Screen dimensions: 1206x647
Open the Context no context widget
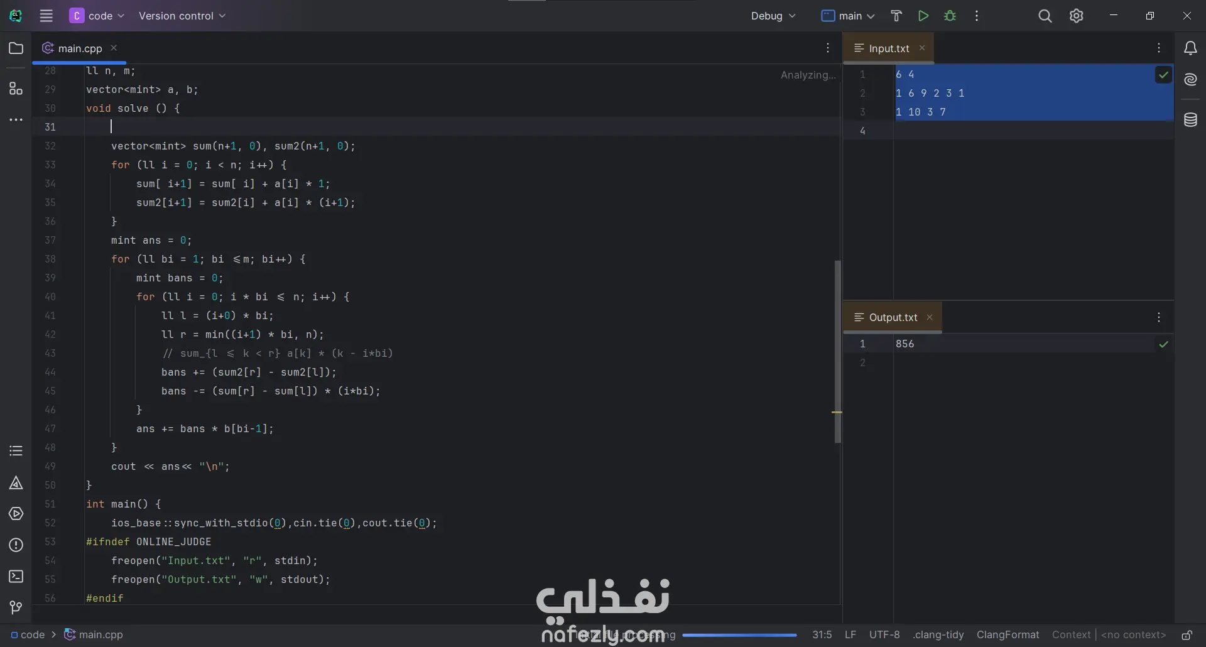coord(1109,635)
